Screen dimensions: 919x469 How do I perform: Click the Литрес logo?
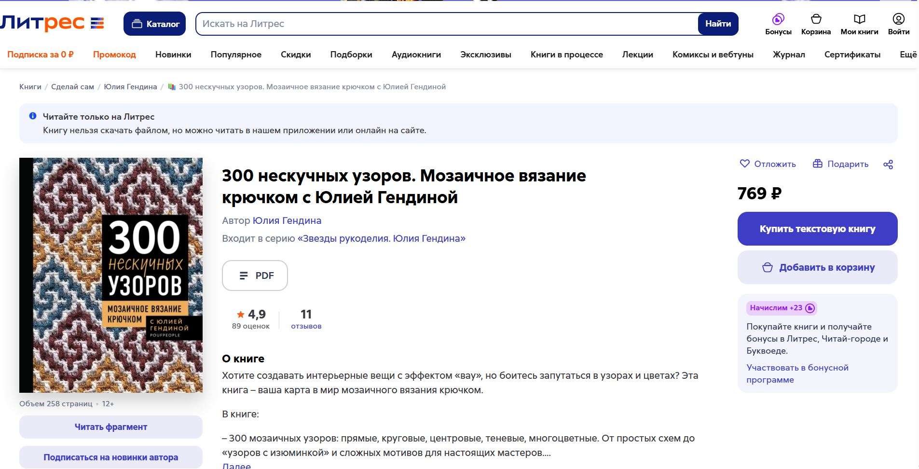click(52, 23)
